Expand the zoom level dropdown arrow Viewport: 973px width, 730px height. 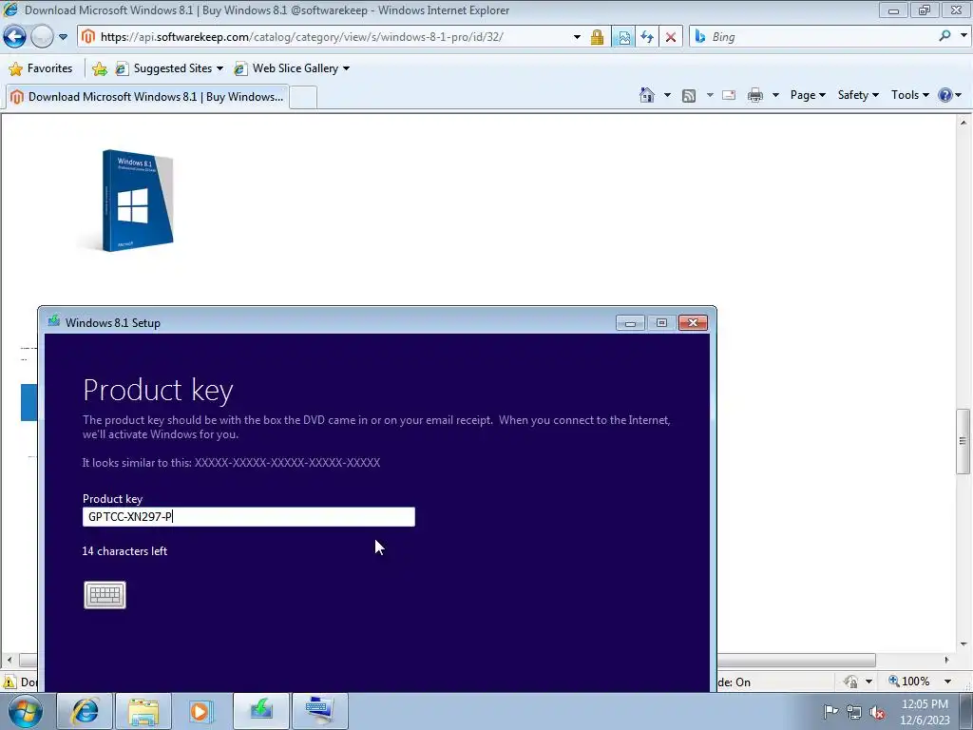tap(947, 682)
